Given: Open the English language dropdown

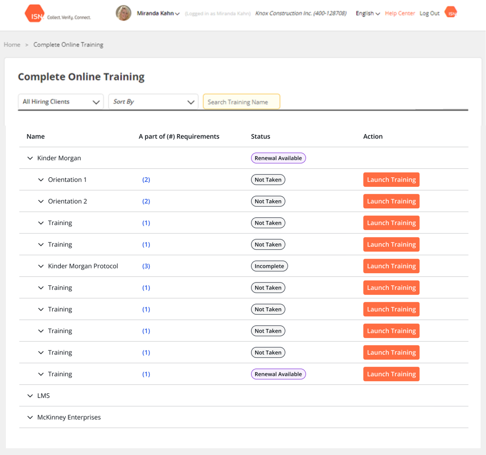Looking at the screenshot, I should point(368,14).
